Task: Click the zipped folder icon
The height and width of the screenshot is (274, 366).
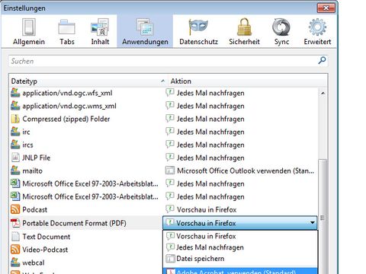Action: pos(15,119)
